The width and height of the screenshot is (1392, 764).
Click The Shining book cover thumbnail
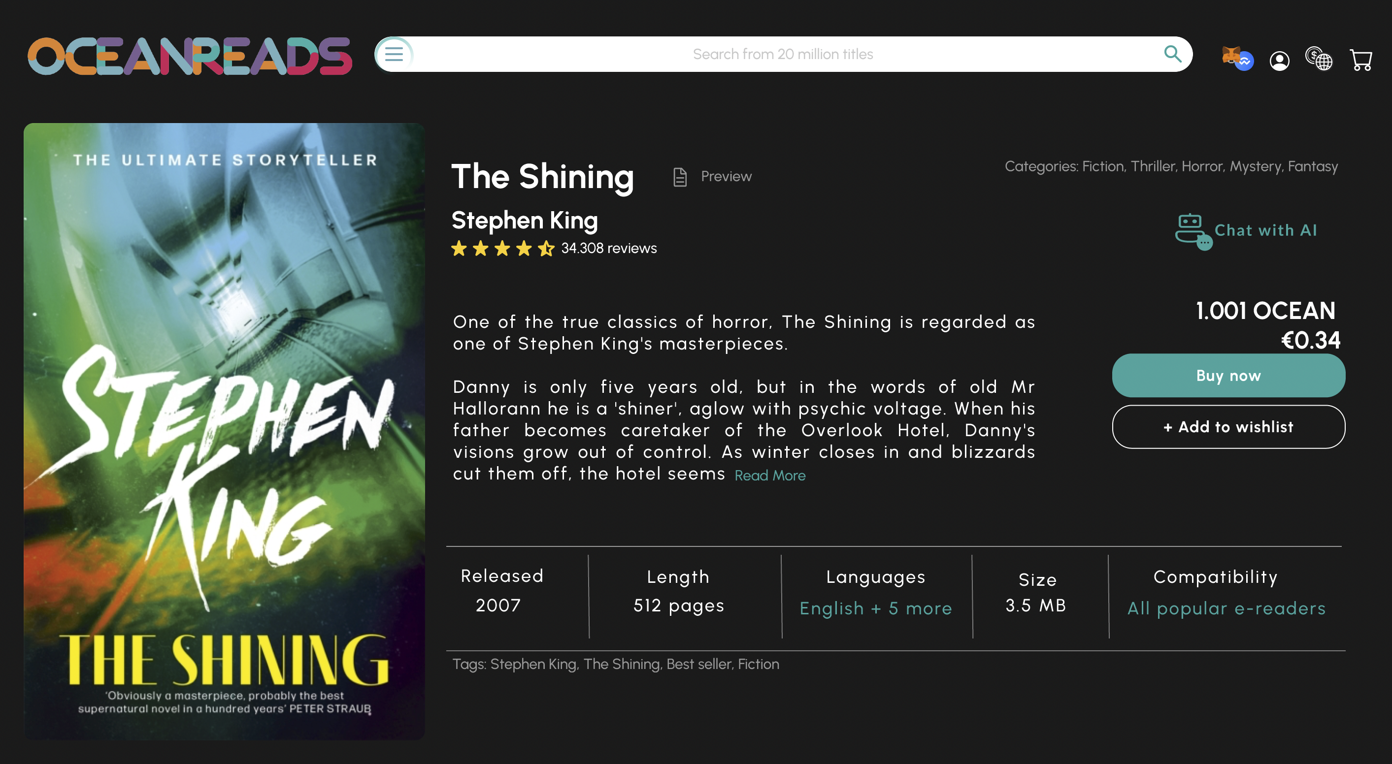224,431
